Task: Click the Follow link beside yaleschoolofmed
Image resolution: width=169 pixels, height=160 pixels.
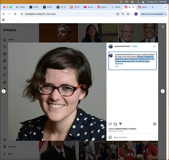Action: [134, 46]
